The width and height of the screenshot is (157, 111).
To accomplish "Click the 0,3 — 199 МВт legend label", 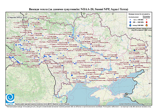I will [138, 20].
